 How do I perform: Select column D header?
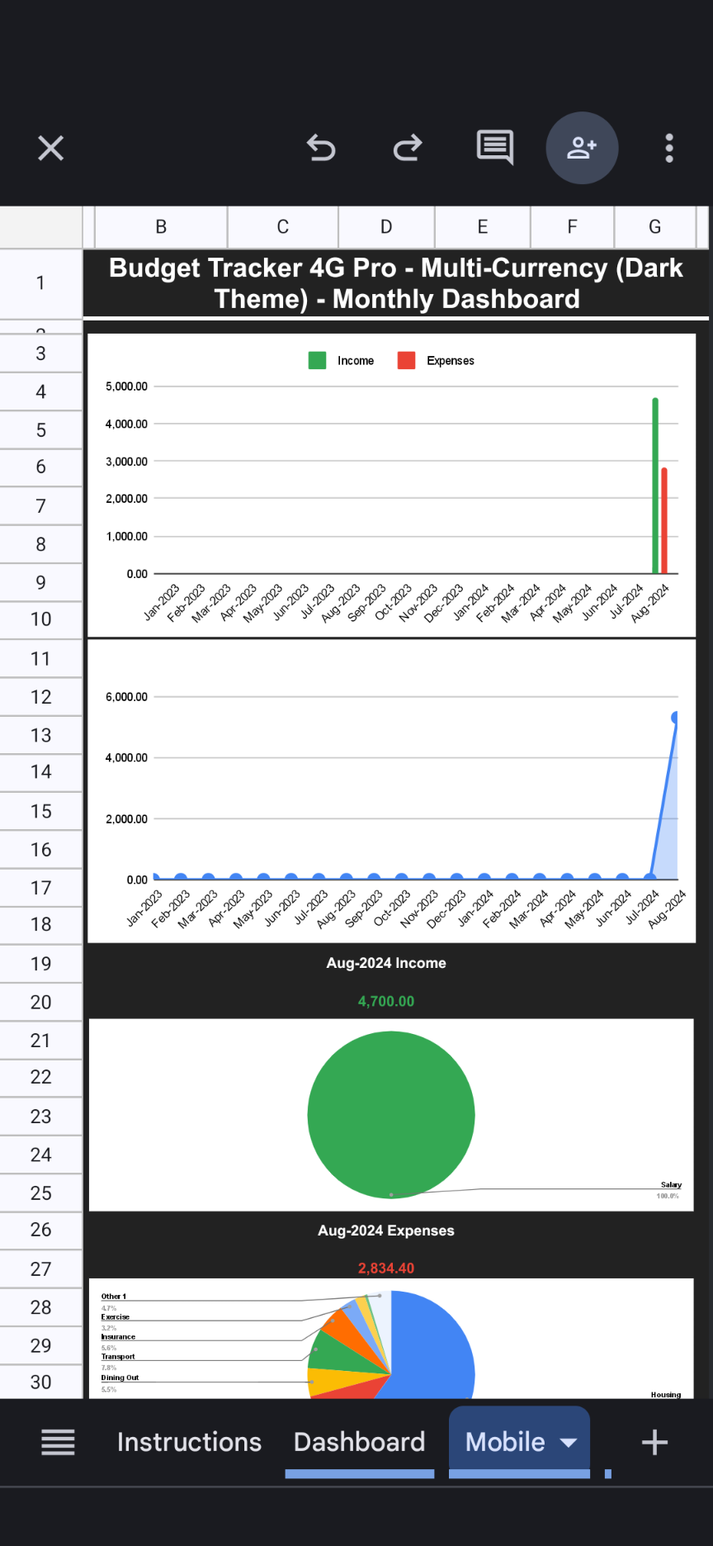[386, 227]
